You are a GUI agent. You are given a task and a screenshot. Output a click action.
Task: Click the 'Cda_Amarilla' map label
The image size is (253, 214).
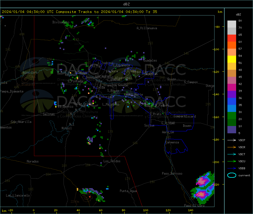[21, 122]
